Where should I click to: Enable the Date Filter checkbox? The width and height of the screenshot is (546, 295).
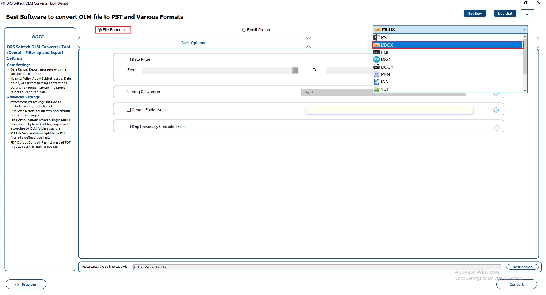click(x=129, y=60)
